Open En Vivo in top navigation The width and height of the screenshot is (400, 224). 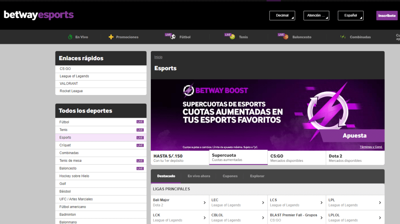(x=78, y=37)
